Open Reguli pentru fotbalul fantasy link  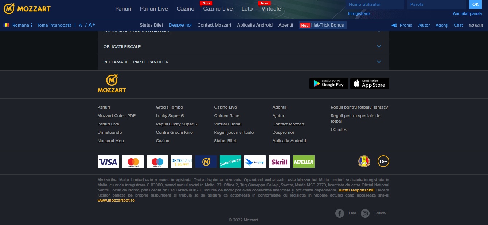tap(359, 107)
